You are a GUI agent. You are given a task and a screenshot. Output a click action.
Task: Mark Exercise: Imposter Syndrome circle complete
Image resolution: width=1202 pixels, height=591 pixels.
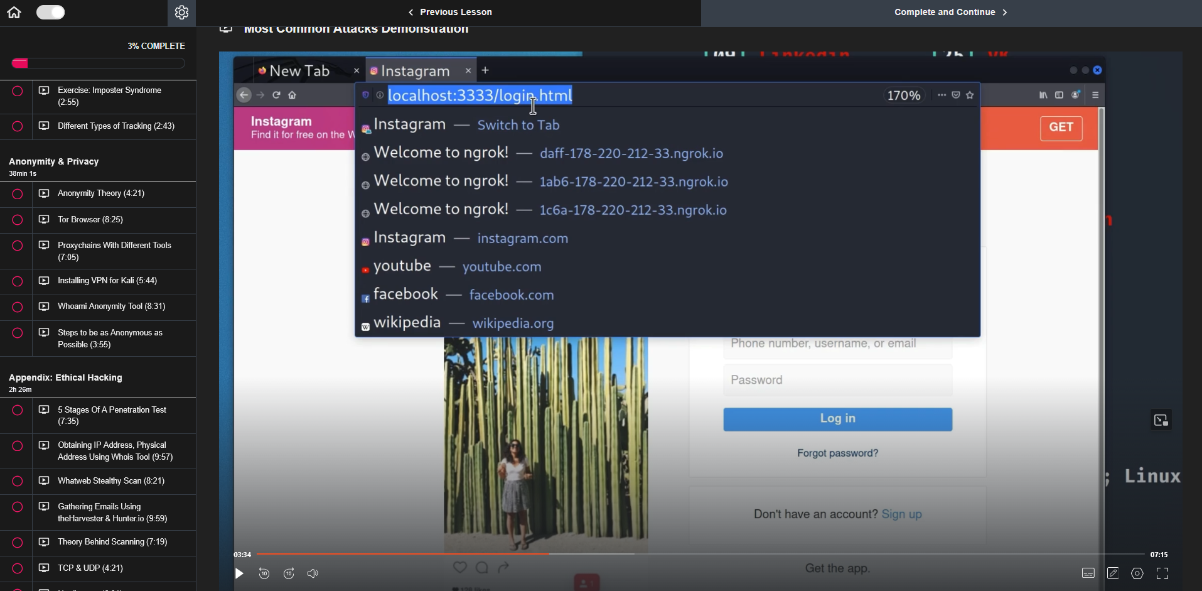(18, 91)
